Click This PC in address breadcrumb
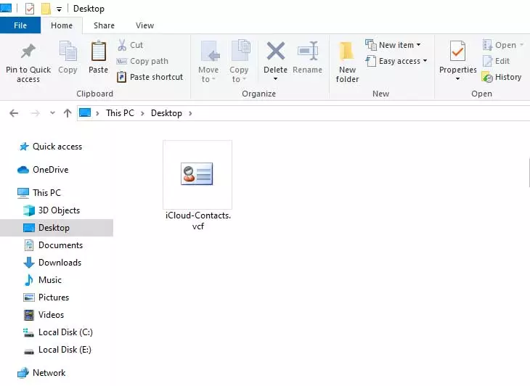Image resolution: width=530 pixels, height=386 pixels. pos(121,113)
